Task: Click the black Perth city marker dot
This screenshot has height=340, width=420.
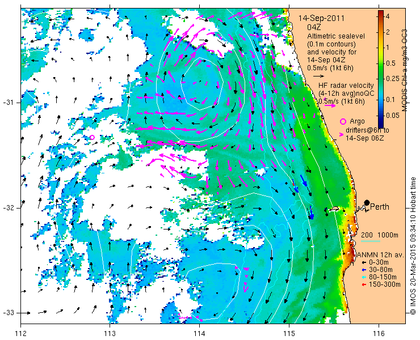Action: point(367,202)
